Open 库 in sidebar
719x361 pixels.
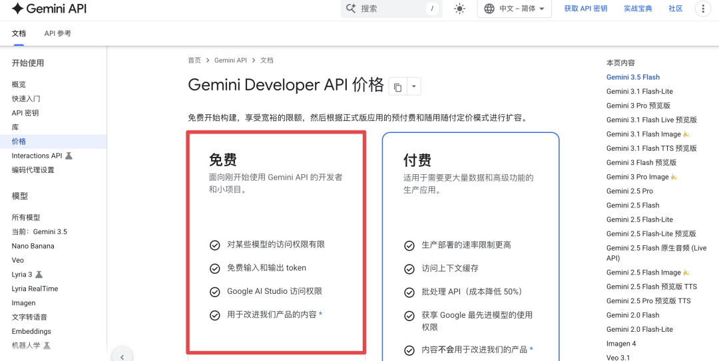[x=15, y=128]
